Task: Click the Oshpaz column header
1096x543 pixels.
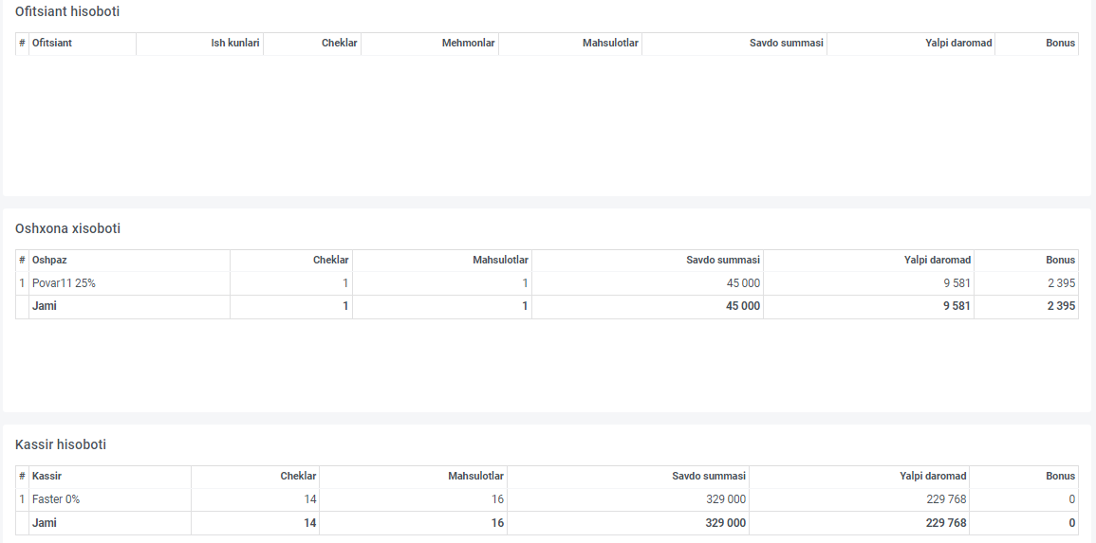Action: pyautogui.click(x=49, y=261)
